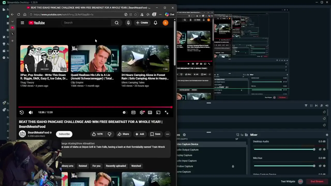Like the video with 107K likes
Image resolution: width=331 pixels, height=186 pixels.
click(x=97, y=134)
